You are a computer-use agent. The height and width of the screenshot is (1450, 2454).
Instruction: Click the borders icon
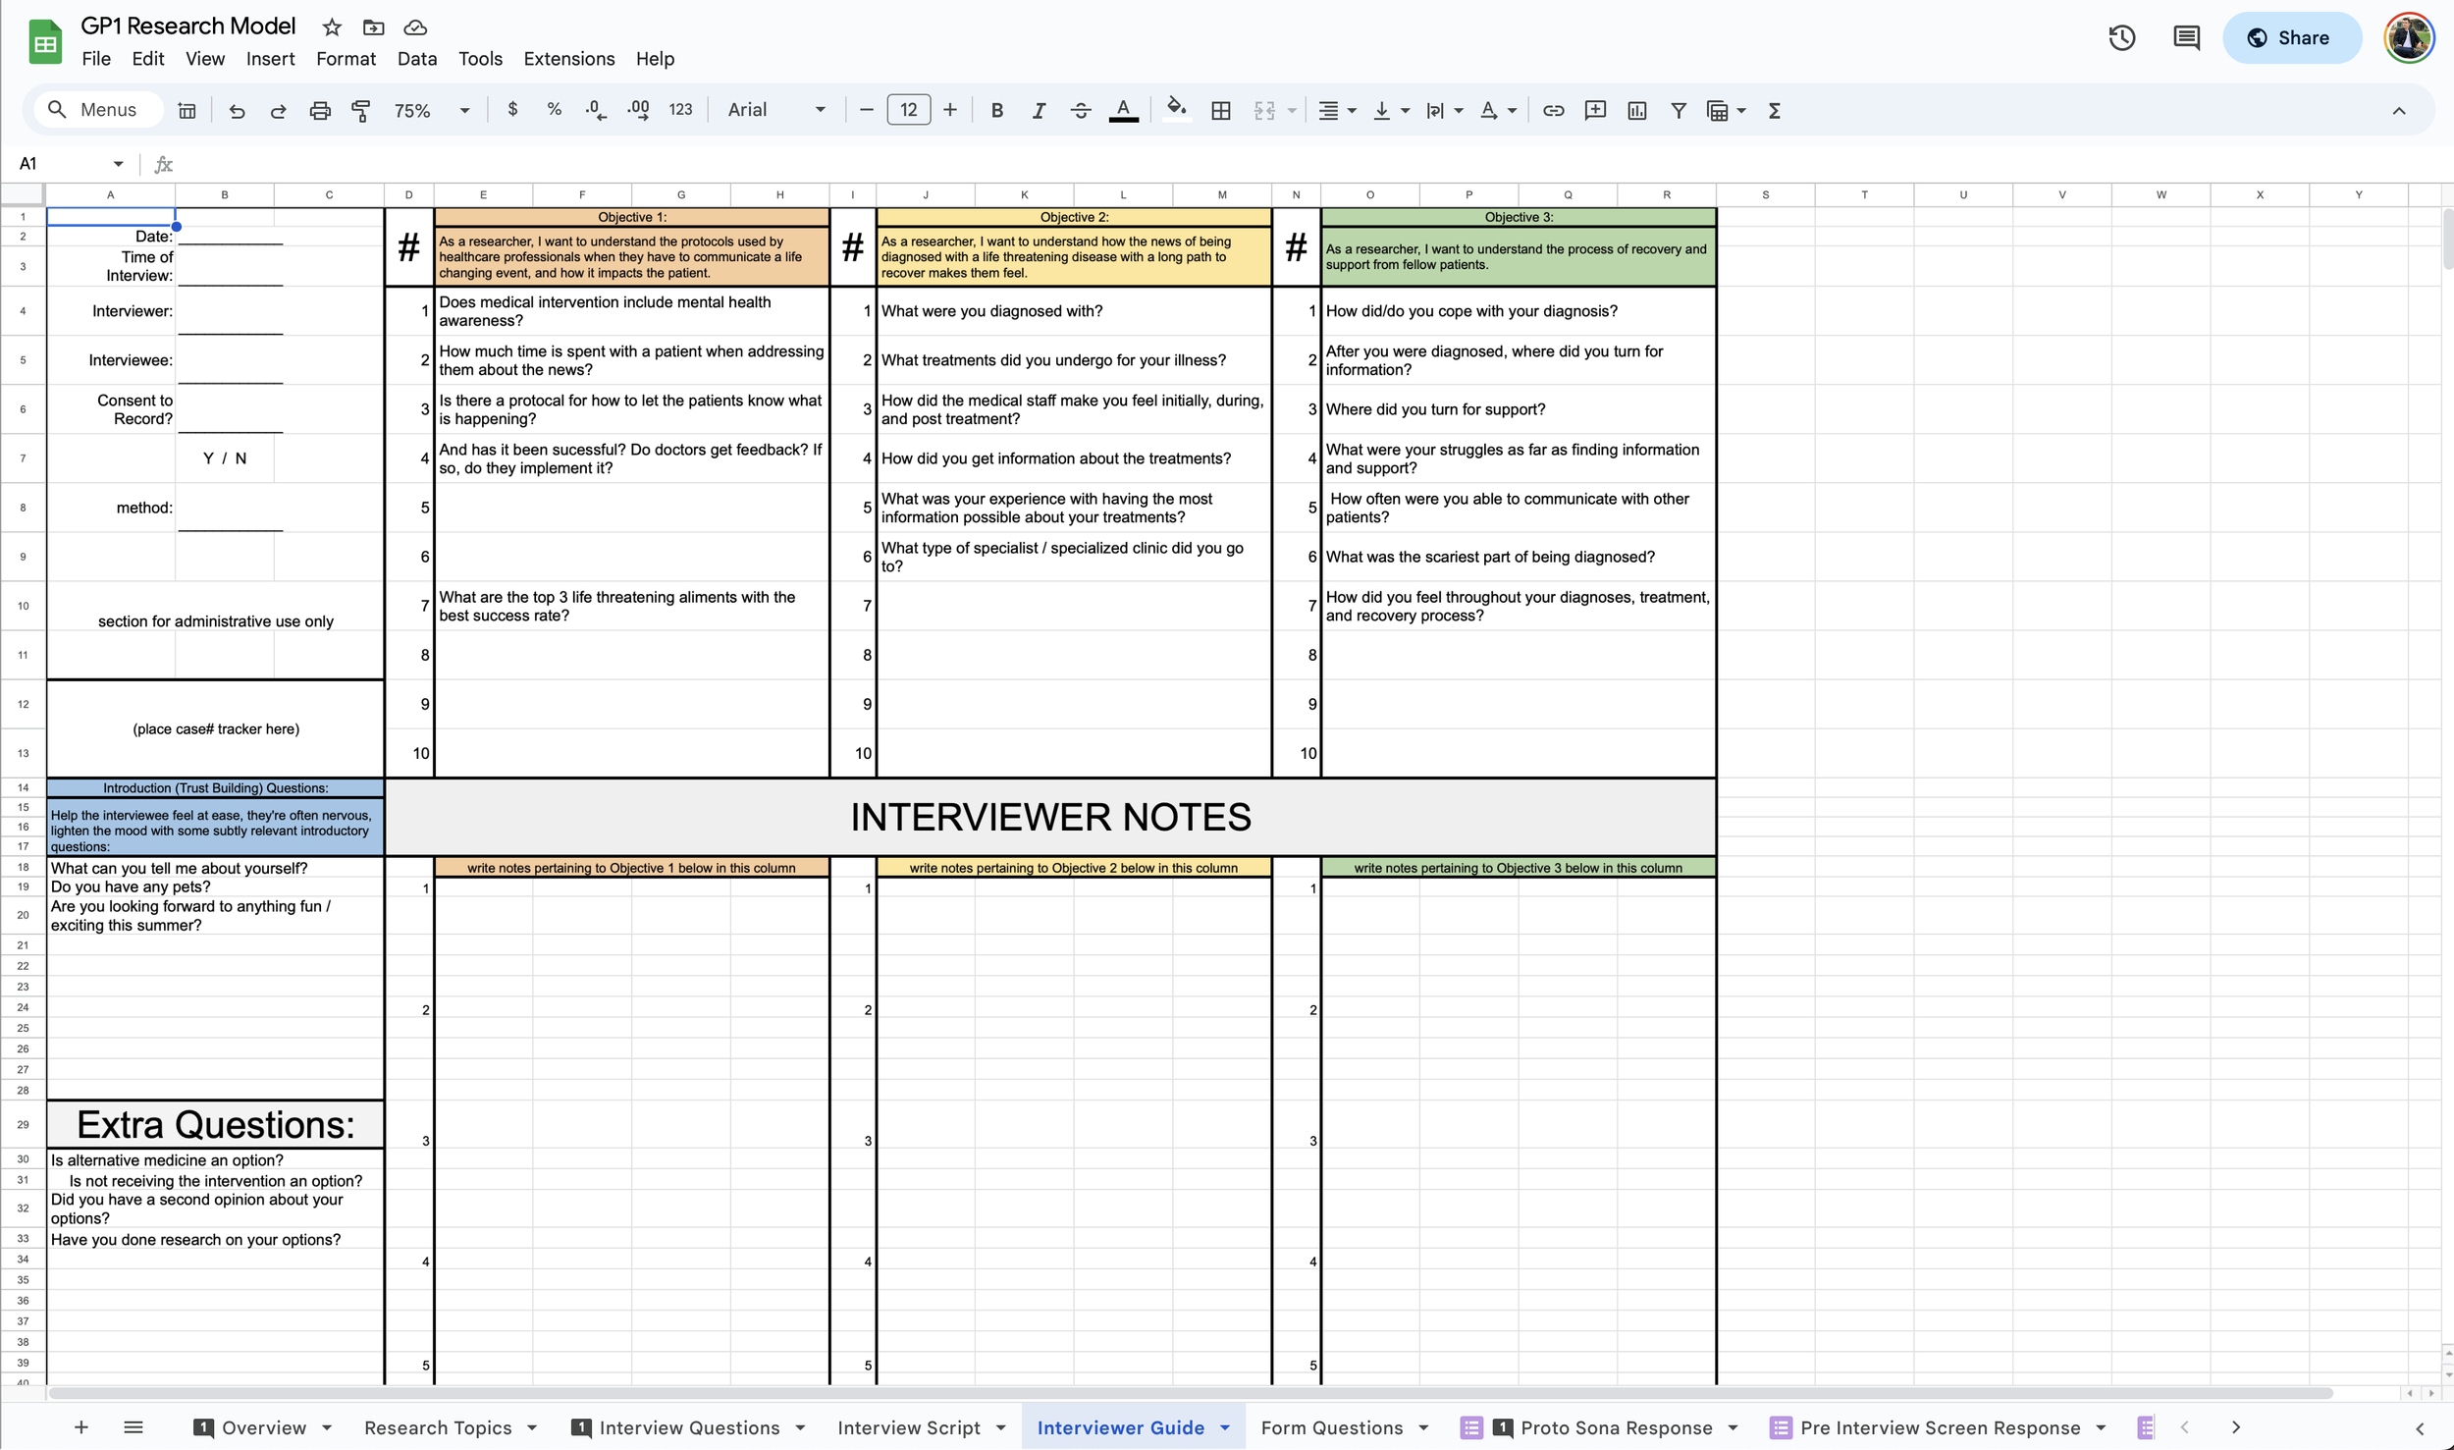click(x=1220, y=111)
